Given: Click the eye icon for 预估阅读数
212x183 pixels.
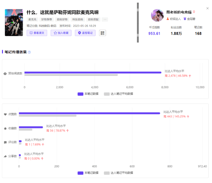Looking at the screenshot, I should (5, 74).
